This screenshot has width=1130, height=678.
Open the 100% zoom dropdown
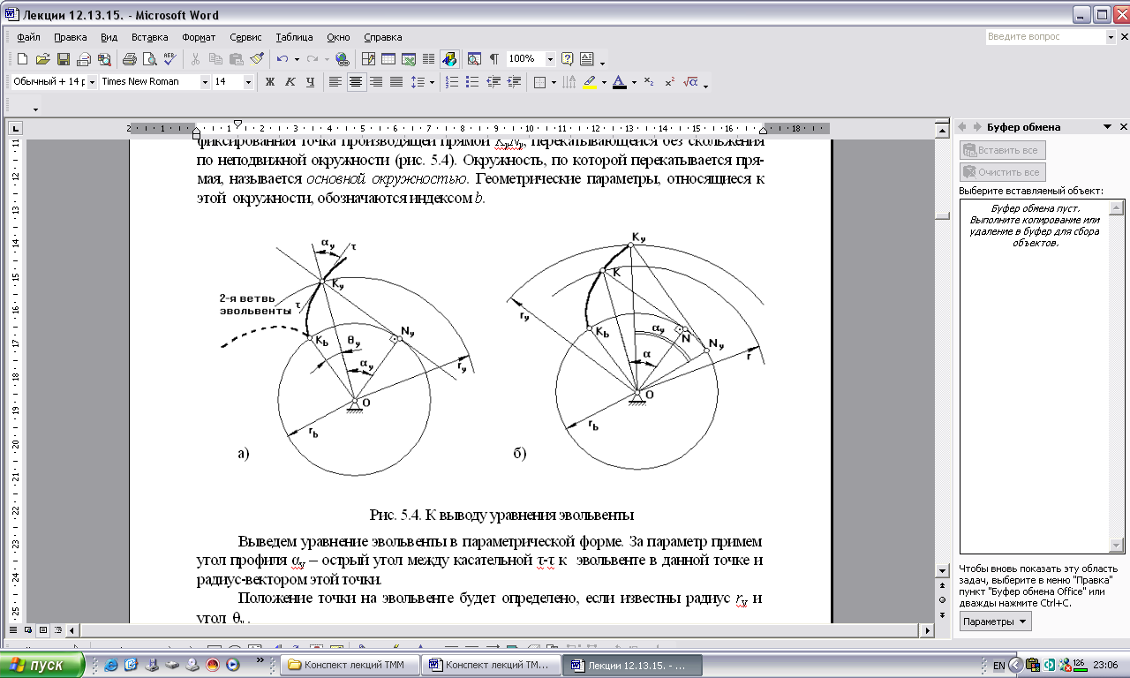(x=550, y=59)
